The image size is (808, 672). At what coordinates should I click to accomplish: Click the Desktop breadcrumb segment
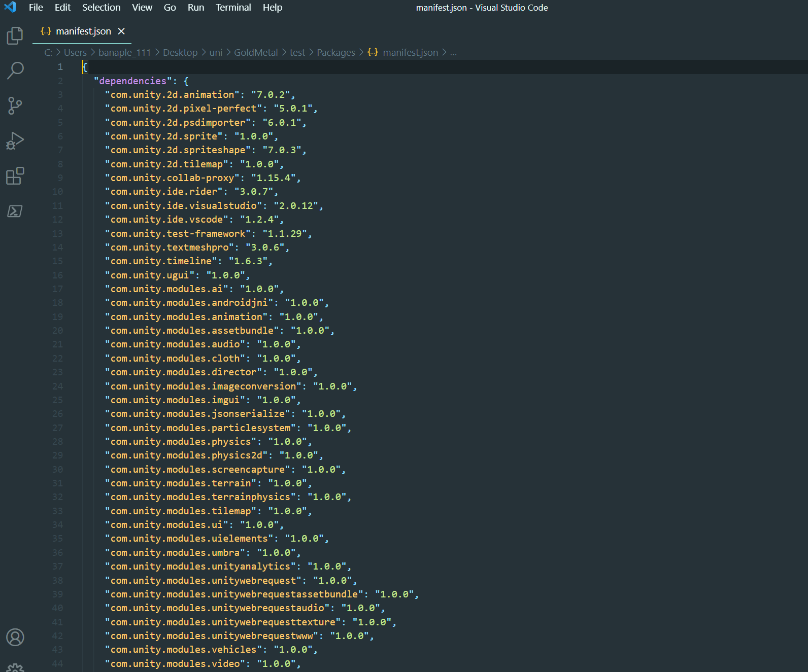click(x=180, y=53)
